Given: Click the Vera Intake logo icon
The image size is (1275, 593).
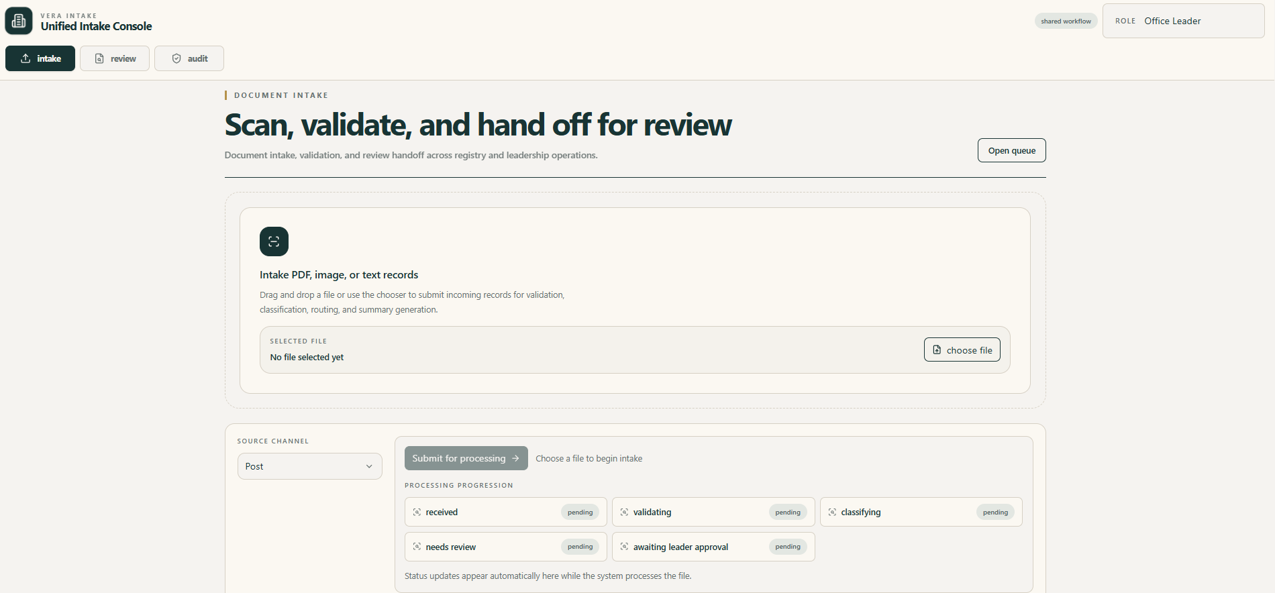Looking at the screenshot, I should point(19,21).
